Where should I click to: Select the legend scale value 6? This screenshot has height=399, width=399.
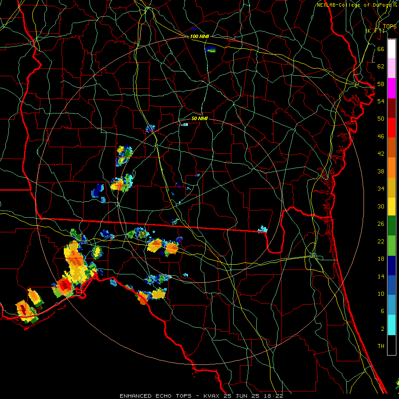click(x=382, y=311)
